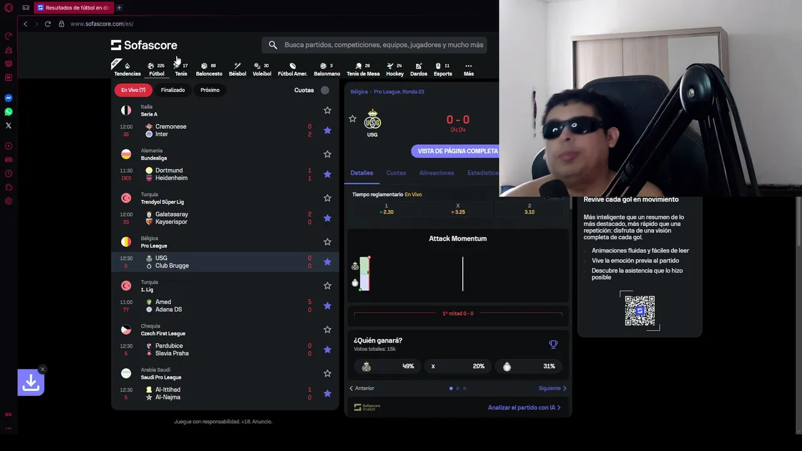Open the Más sports menu
The height and width of the screenshot is (451, 802).
469,69
